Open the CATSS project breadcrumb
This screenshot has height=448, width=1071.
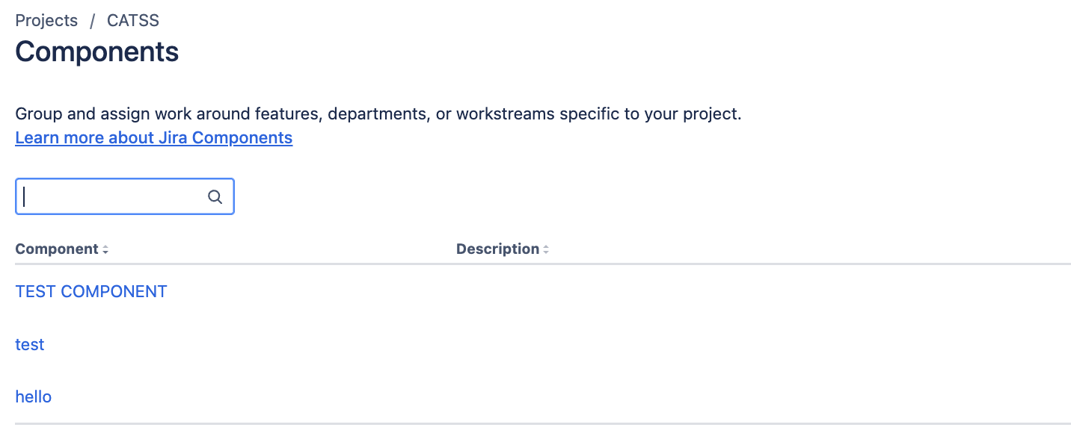[x=133, y=21]
